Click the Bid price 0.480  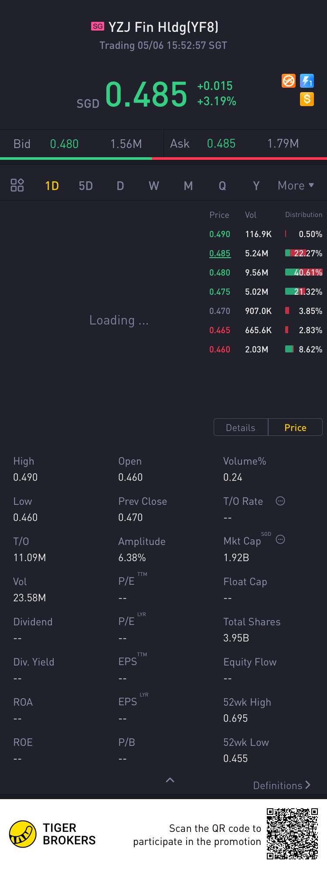click(64, 144)
